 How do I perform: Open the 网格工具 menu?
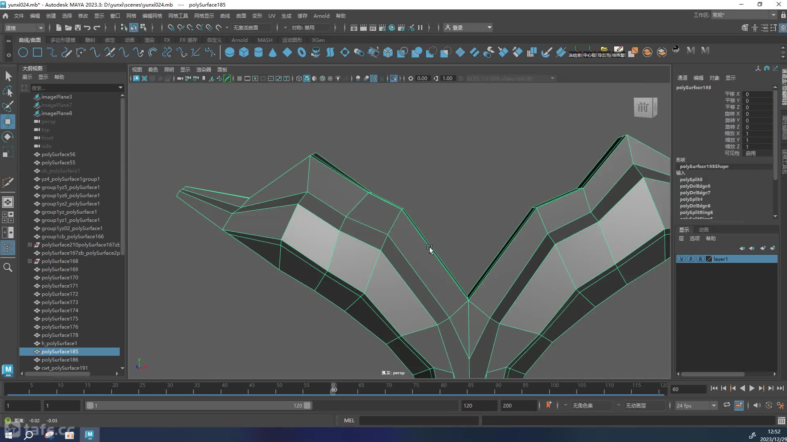coord(178,16)
